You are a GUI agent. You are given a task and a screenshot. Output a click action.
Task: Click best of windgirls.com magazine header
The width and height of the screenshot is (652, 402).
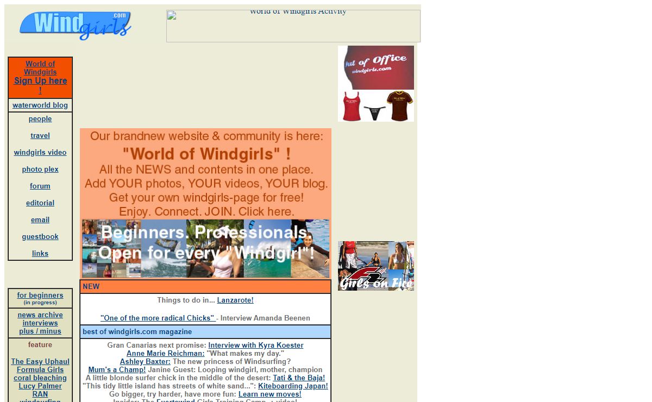[x=205, y=332]
